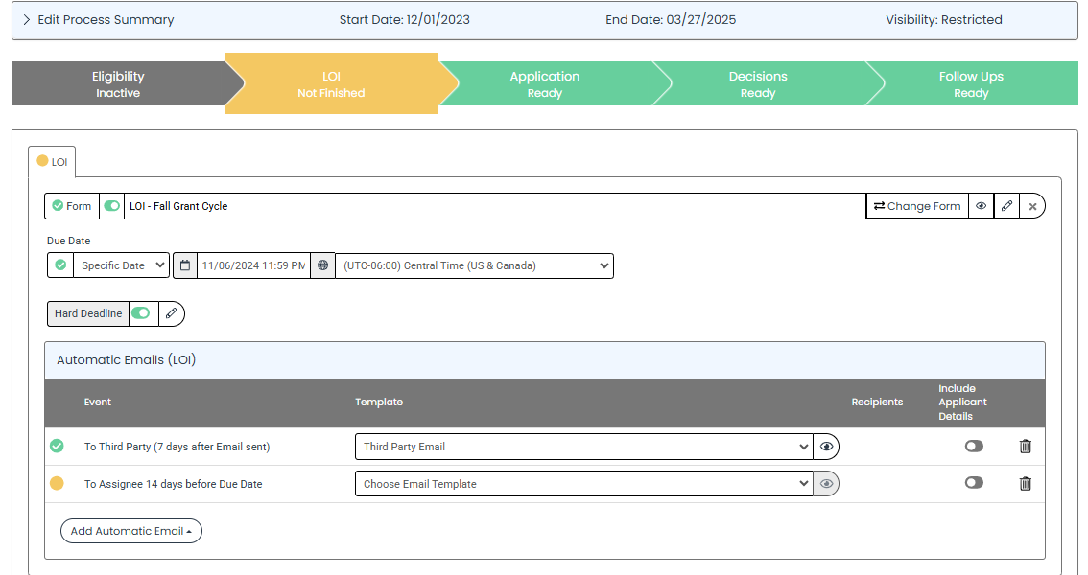Image resolution: width=1088 pixels, height=575 pixels.
Task: Click the globe time zone icon
Action: (x=322, y=265)
